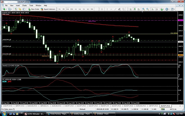The height and width of the screenshot is (116, 185).
Task: Open a new chart window
Action: [4, 9]
